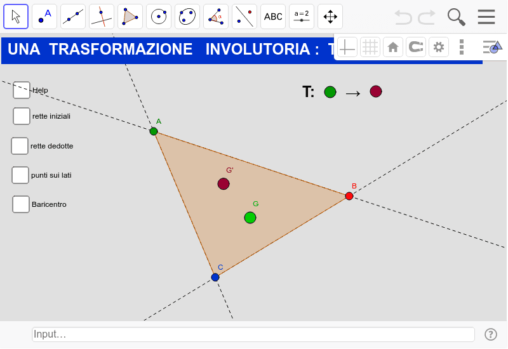Click the Redo arrow

pyautogui.click(x=426, y=17)
